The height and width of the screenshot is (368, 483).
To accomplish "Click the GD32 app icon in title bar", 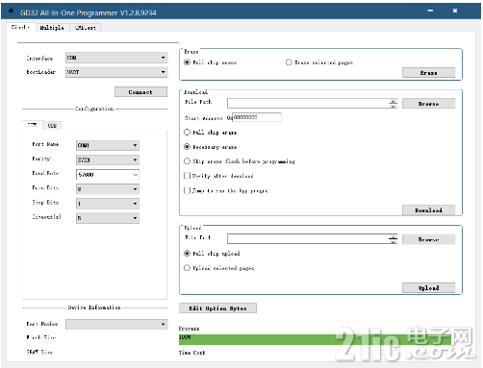I will tap(11, 12).
